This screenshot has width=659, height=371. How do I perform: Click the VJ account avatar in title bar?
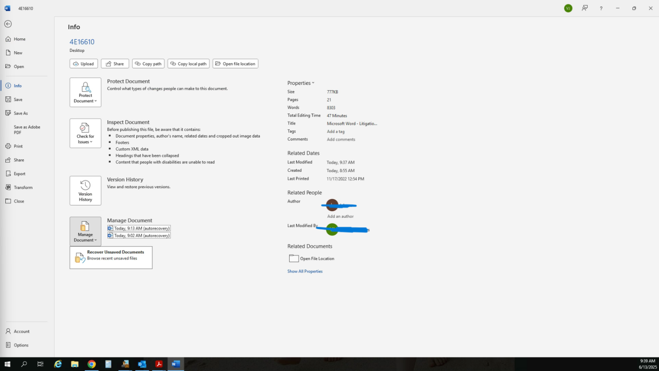pos(568,8)
